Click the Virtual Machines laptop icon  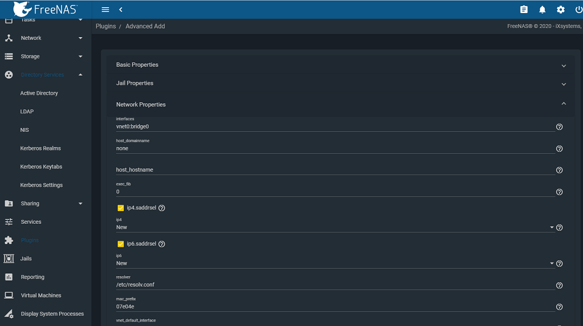[x=9, y=295]
